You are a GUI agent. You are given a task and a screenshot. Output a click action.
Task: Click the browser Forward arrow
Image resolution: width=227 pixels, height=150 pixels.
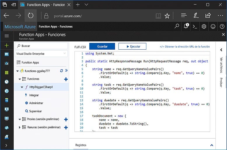point(18,15)
